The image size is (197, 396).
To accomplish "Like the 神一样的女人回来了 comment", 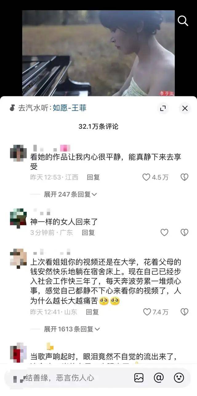I will (x=165, y=232).
